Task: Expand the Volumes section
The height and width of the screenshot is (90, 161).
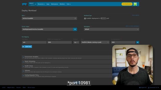Action: (67, 71)
